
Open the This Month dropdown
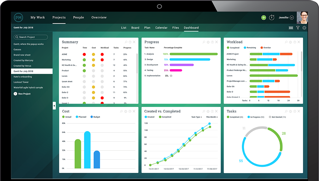212,117
